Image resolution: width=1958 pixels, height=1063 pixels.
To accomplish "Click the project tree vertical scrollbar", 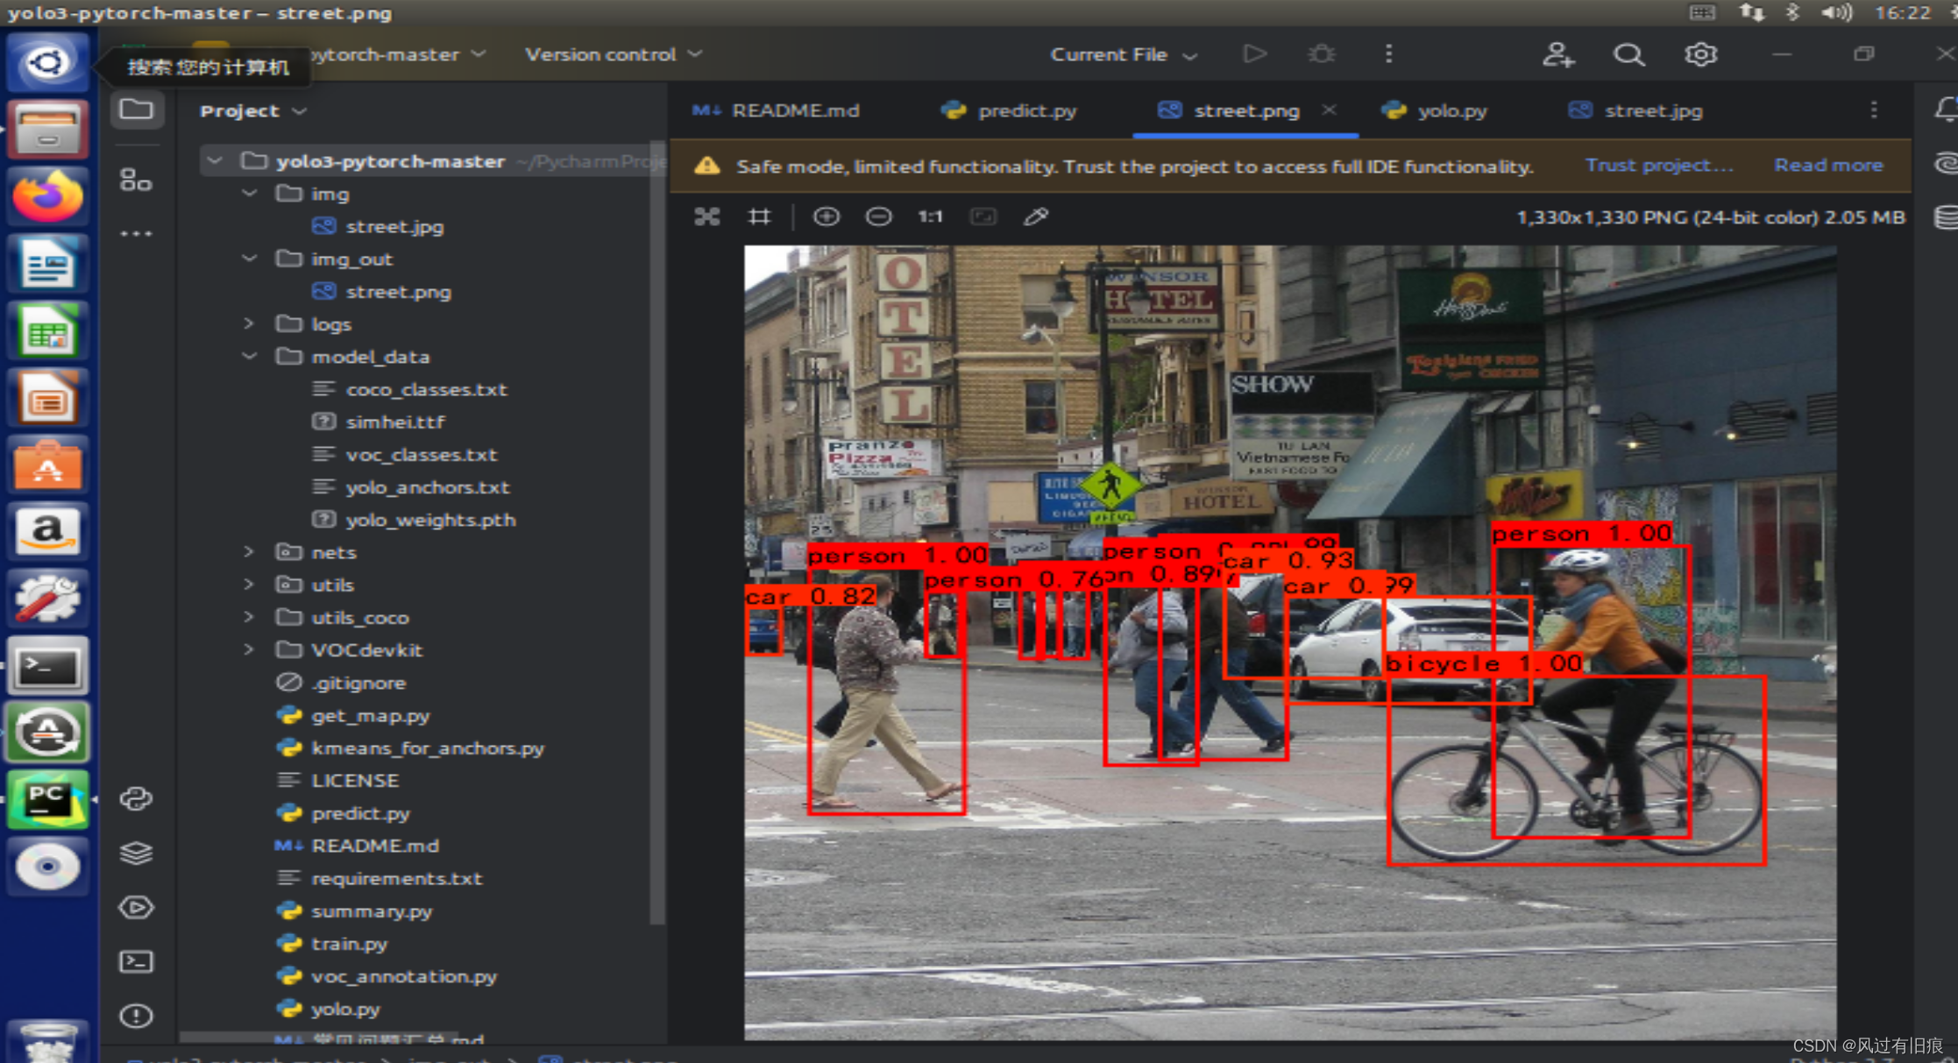I will pos(657,532).
